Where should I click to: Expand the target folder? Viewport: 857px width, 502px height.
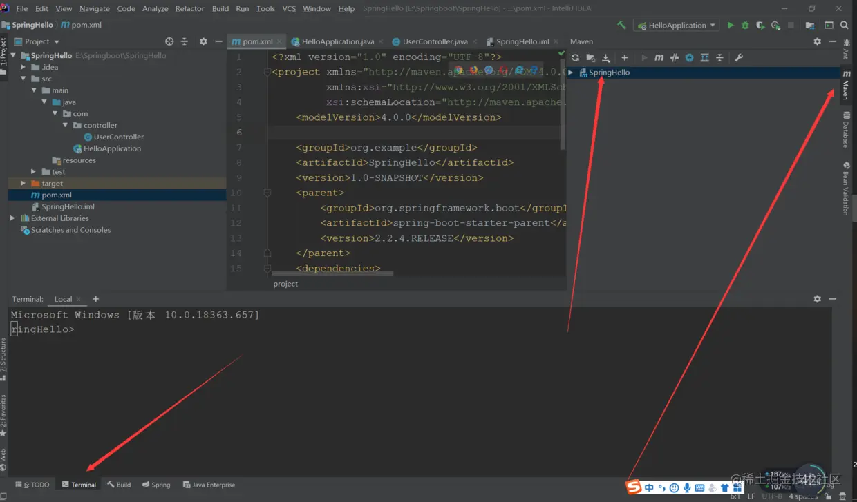[x=23, y=184]
